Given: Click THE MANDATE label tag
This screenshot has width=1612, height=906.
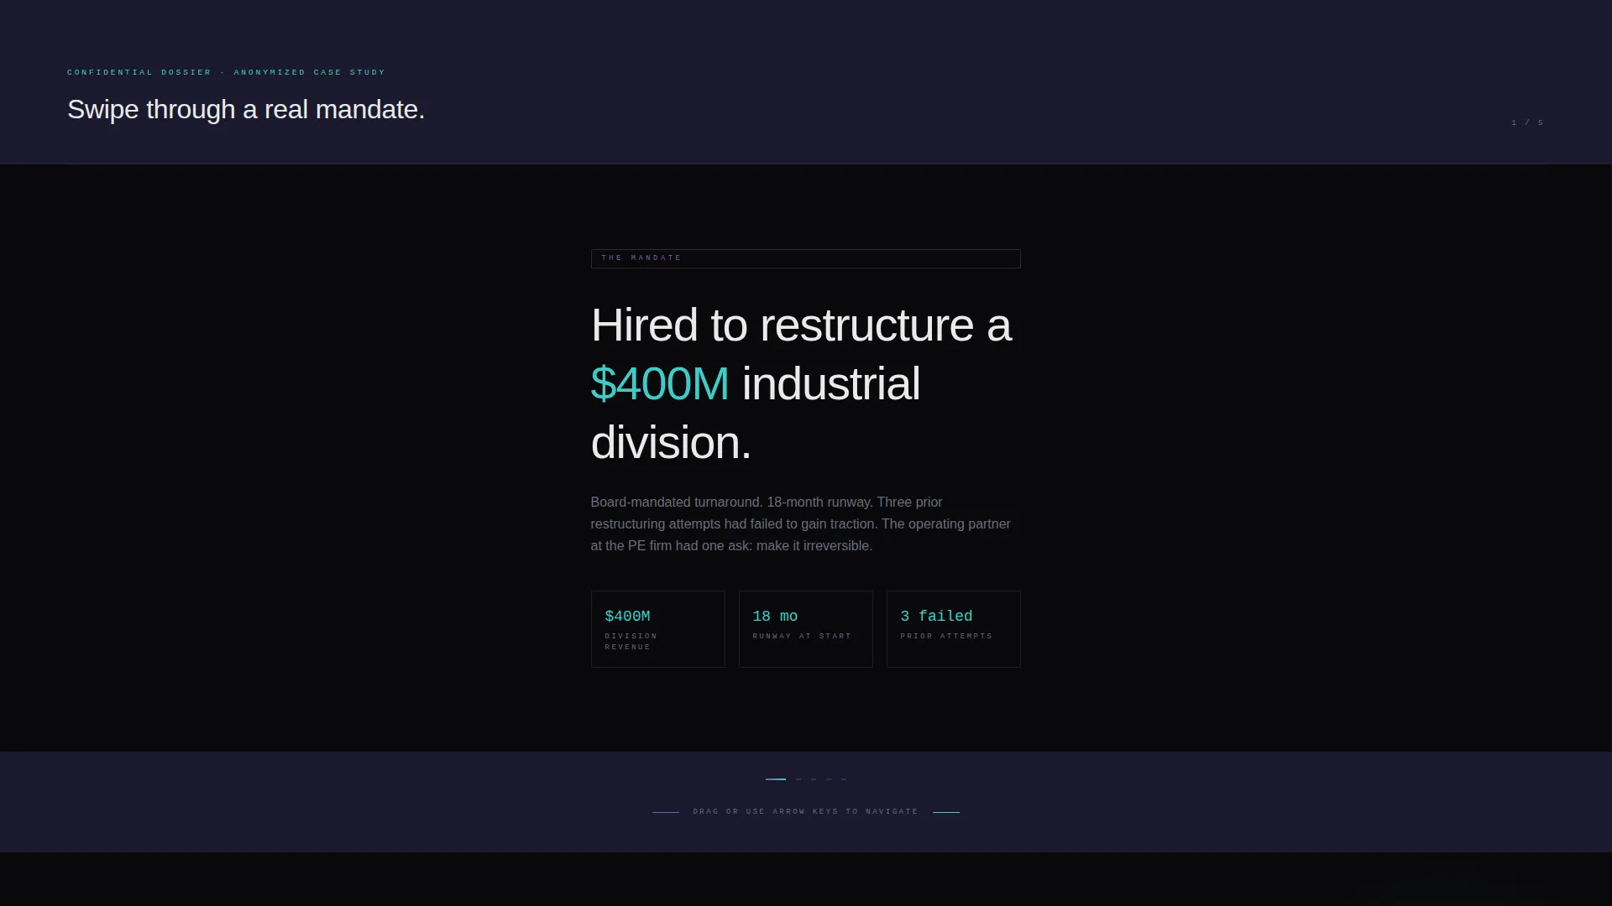Looking at the screenshot, I should pos(806,258).
